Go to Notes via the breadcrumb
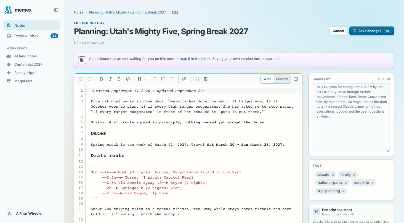 click(79, 12)
